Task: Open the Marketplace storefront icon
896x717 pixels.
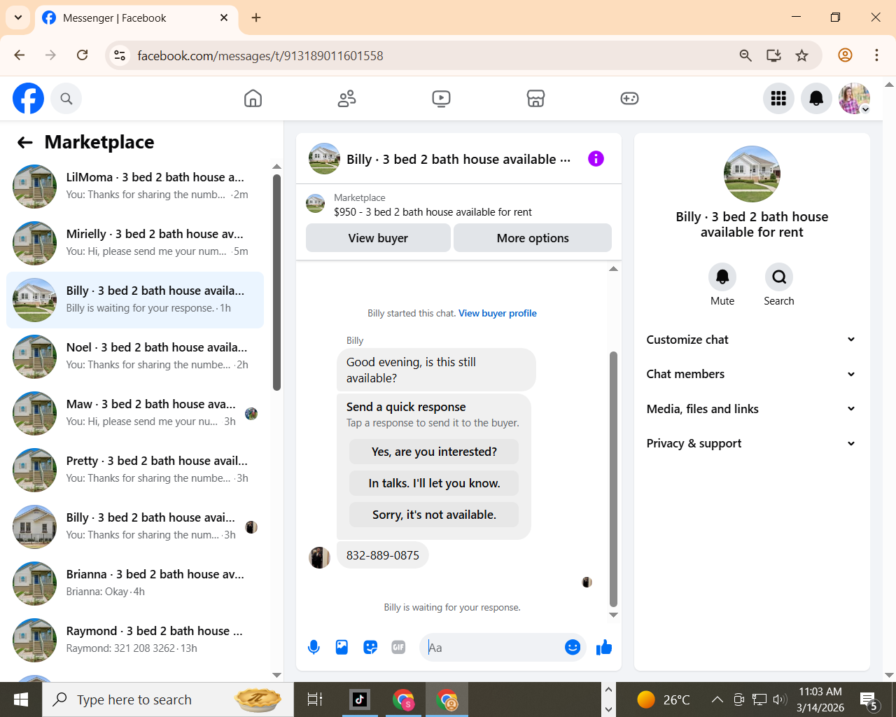Action: click(535, 99)
